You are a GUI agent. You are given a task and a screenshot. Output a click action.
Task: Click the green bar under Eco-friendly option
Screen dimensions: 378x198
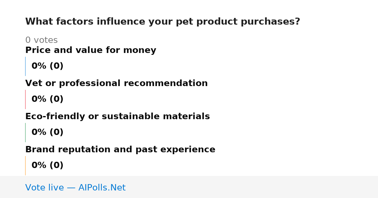(x=26, y=132)
